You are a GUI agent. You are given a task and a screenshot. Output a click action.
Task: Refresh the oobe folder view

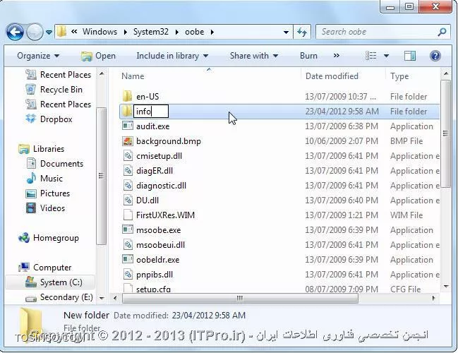(x=302, y=32)
